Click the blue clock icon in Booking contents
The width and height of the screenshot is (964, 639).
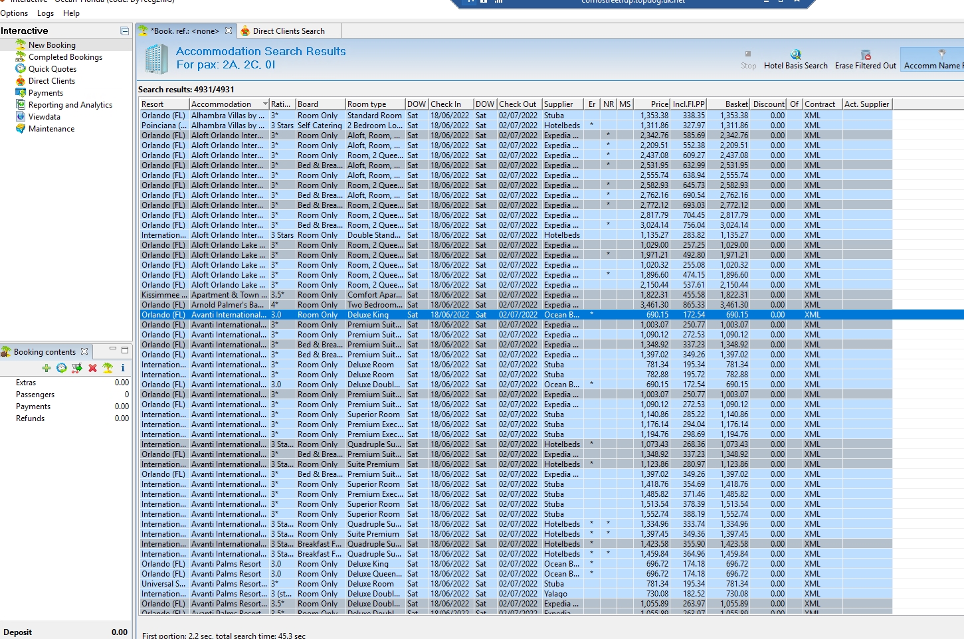61,368
